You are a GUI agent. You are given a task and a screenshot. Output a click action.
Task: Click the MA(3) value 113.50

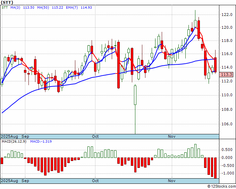click(28, 8)
